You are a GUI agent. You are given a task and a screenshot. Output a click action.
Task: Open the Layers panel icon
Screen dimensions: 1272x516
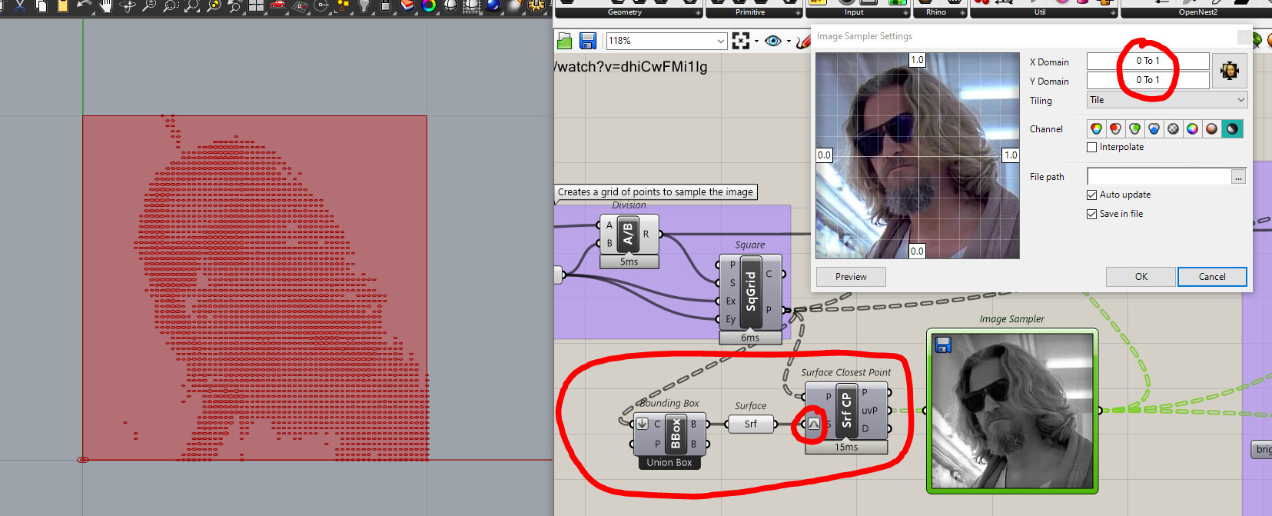coord(407,5)
